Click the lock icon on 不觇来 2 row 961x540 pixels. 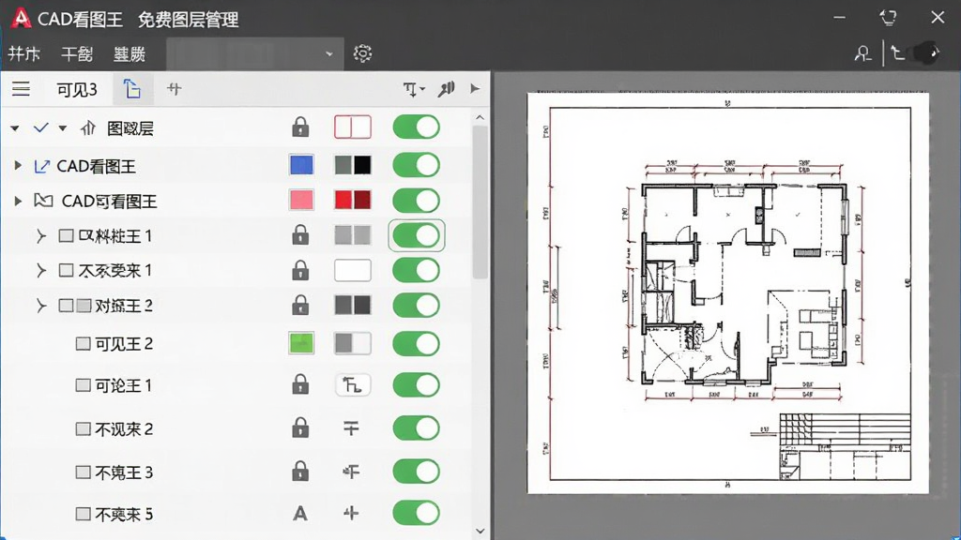tap(300, 427)
